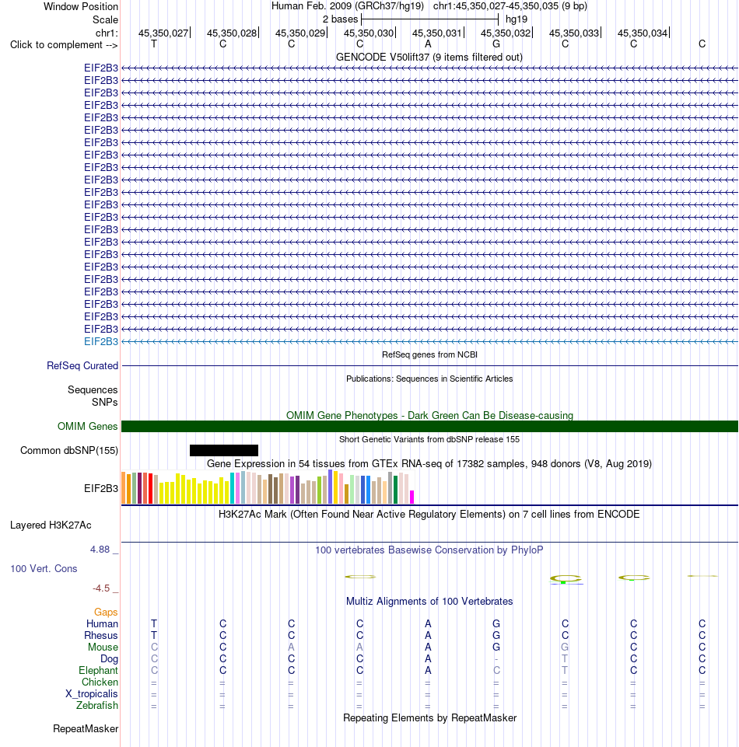Click the OMIM Genes track label

click(x=87, y=427)
